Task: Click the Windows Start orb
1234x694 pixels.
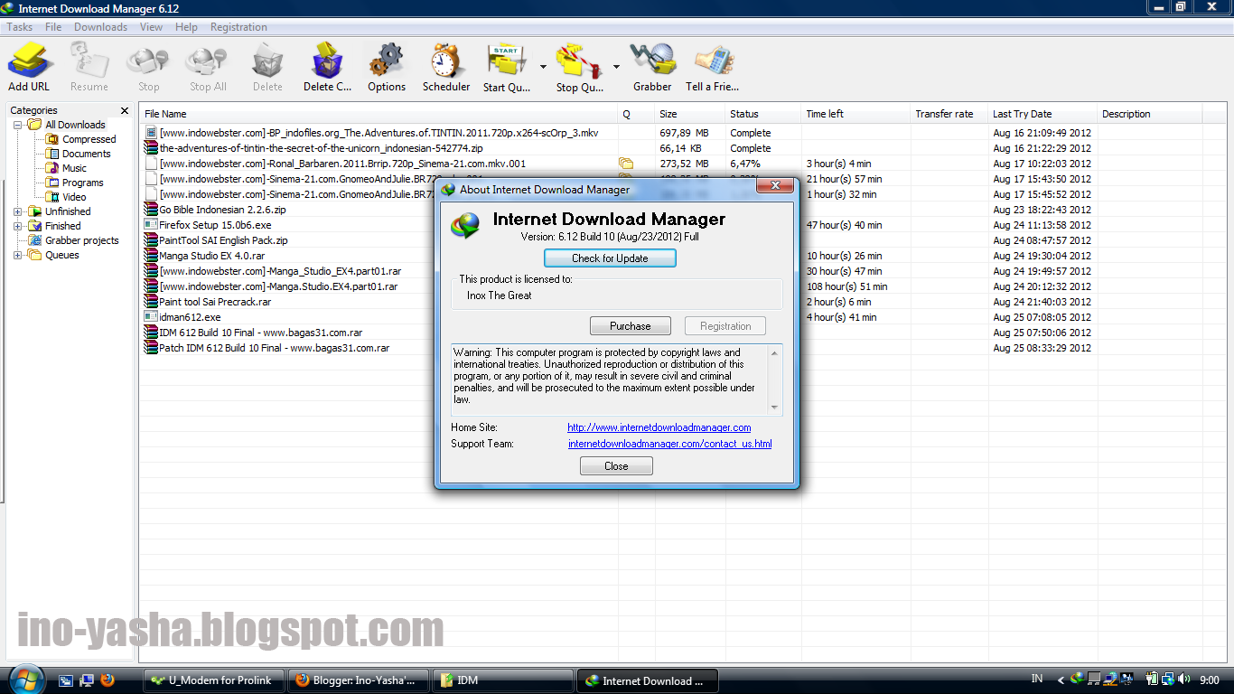Action: tap(26, 678)
